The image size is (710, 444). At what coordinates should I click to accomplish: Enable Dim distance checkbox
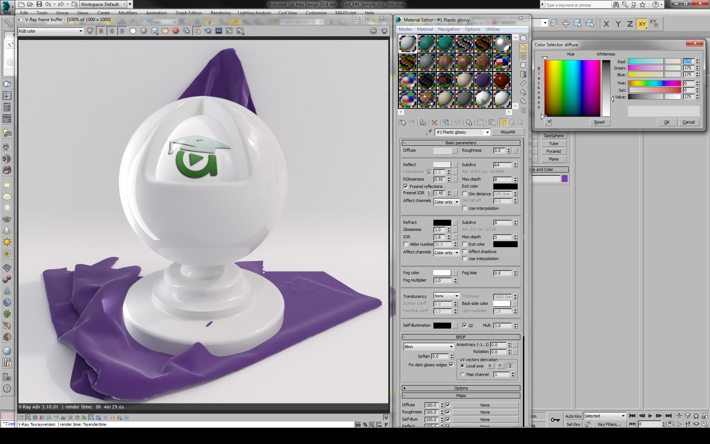pos(465,194)
